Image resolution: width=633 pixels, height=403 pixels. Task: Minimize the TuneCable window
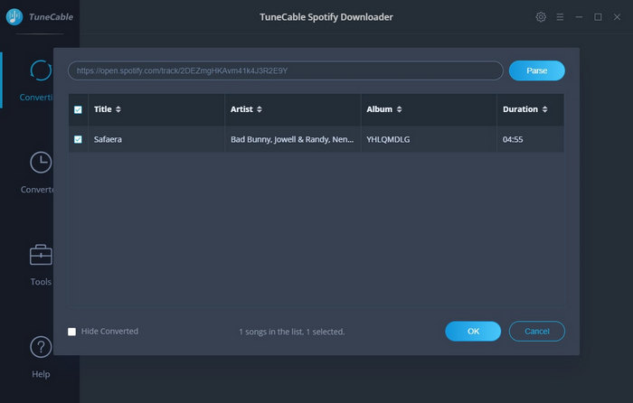(579, 17)
